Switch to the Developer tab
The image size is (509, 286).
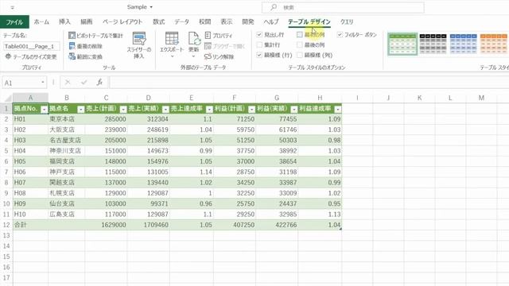point(248,21)
